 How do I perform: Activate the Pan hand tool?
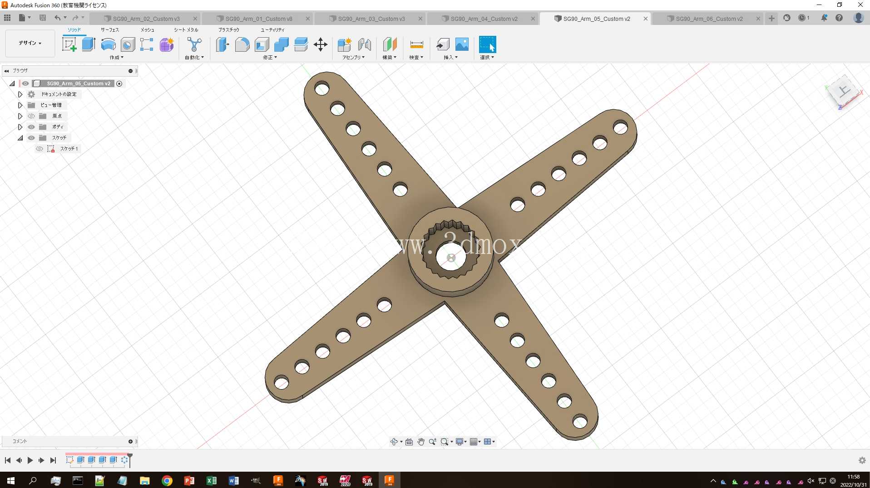click(x=421, y=442)
